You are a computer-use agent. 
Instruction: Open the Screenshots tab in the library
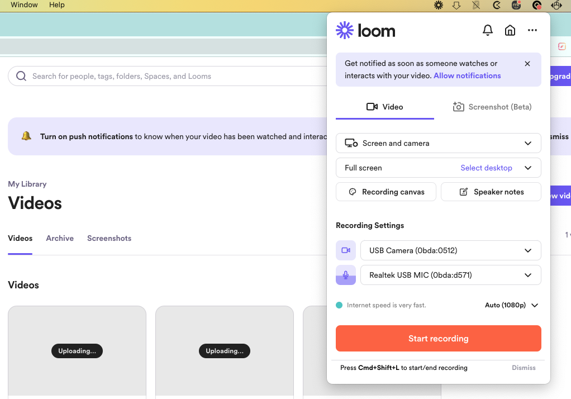click(x=110, y=238)
